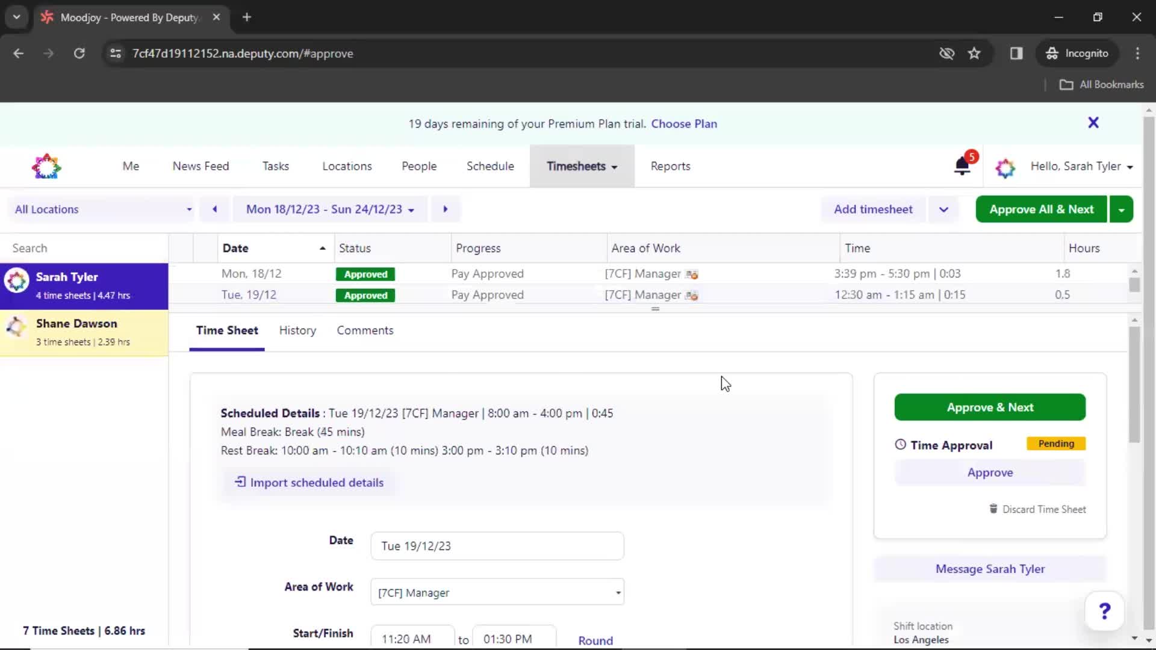This screenshot has height=650, width=1156.
Task: Open the help question mark bubble
Action: pyautogui.click(x=1104, y=611)
